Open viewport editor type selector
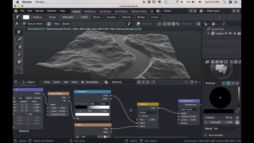The height and width of the screenshot is (143, 254). pyautogui.click(x=17, y=24)
